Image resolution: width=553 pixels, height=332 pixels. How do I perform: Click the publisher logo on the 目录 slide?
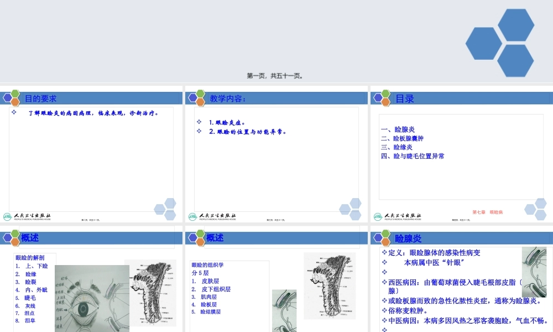(397, 215)
